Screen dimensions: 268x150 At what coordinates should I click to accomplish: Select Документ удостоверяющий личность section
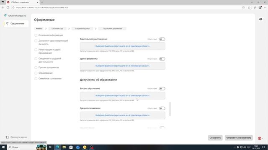coord(51,42)
